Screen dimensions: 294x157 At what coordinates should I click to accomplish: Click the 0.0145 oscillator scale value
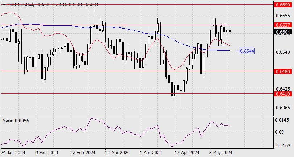coord(282,120)
